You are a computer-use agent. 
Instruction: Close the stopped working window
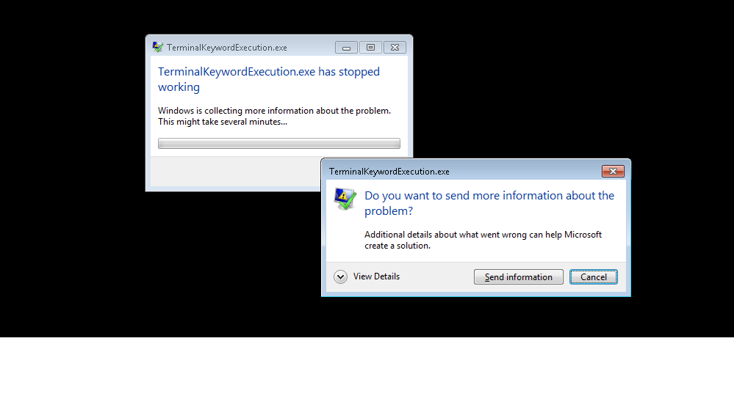coord(395,48)
